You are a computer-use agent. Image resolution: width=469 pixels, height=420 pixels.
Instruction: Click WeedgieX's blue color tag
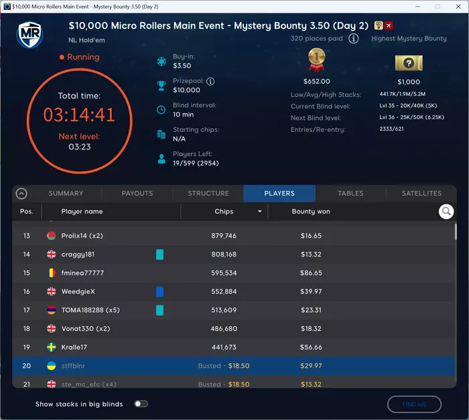click(x=159, y=291)
